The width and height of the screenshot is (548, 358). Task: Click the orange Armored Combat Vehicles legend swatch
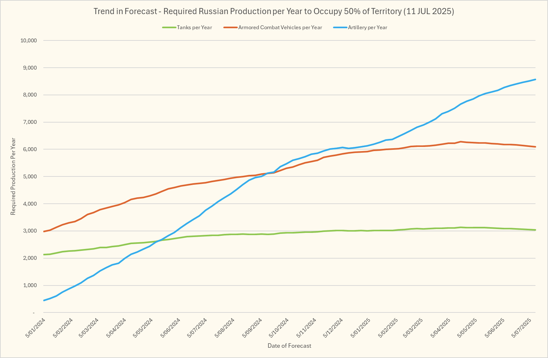pos(230,28)
